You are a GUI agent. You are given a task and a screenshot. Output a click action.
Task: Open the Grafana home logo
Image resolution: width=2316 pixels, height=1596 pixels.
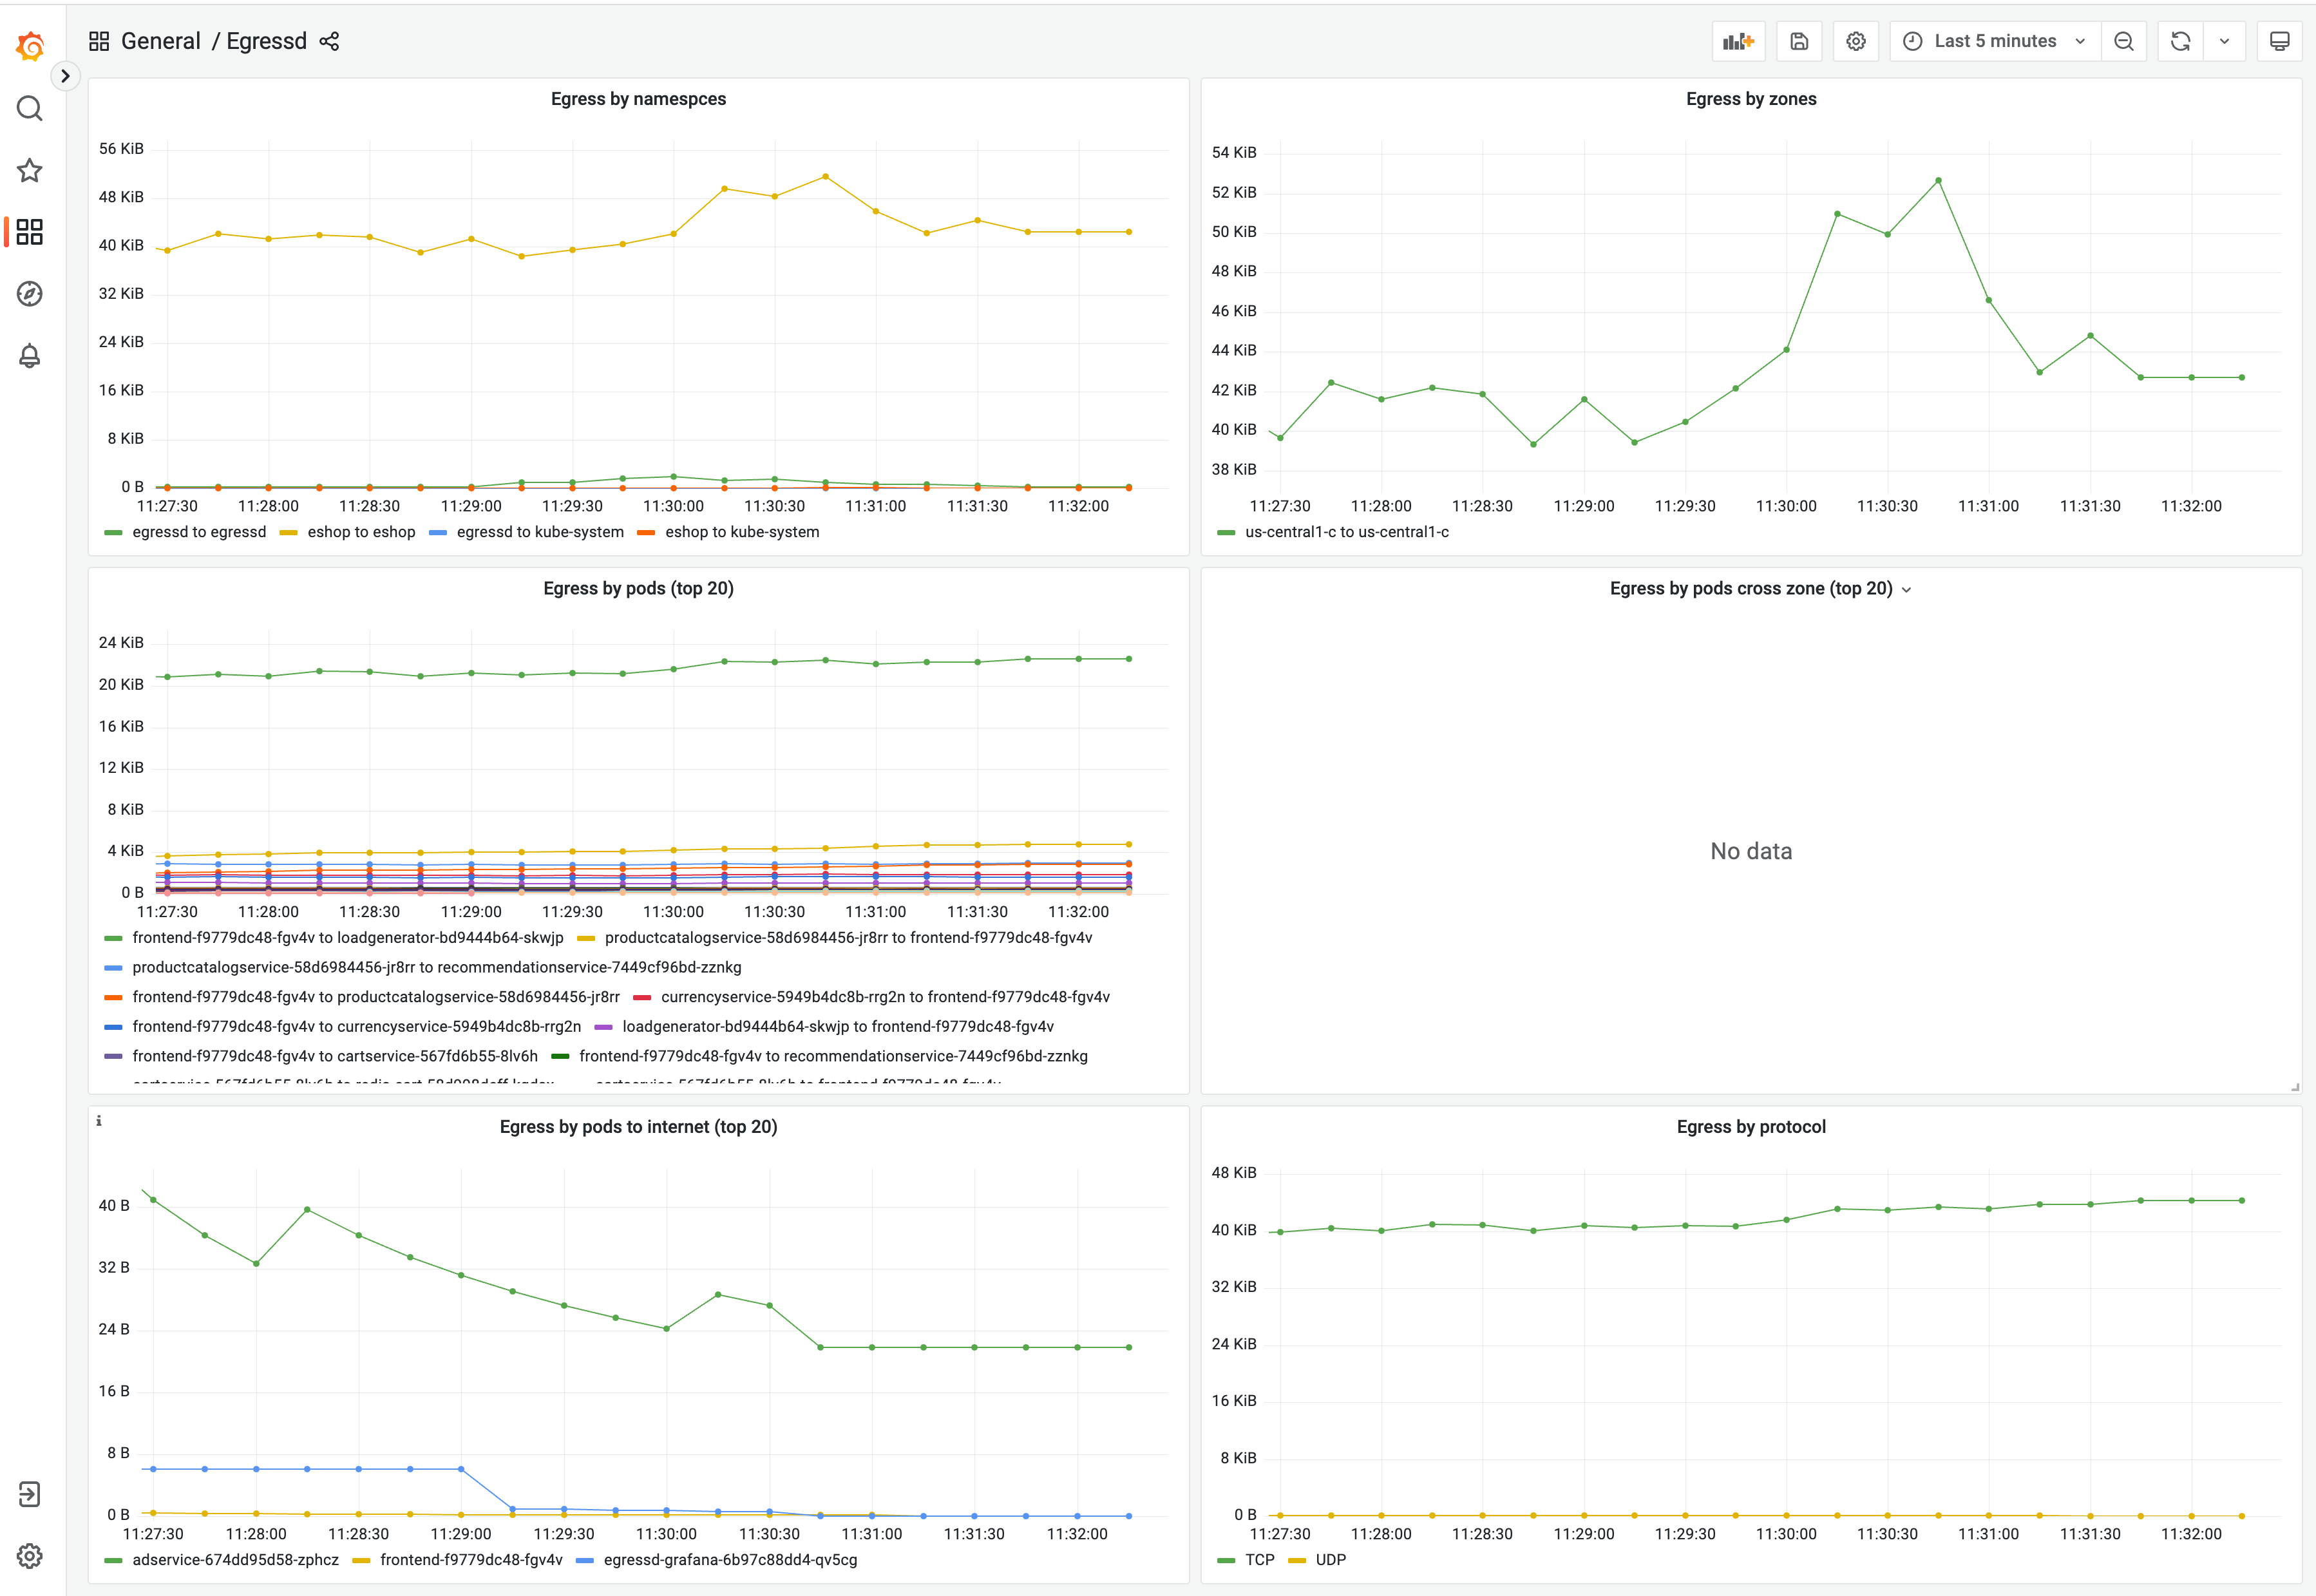coord(30,45)
